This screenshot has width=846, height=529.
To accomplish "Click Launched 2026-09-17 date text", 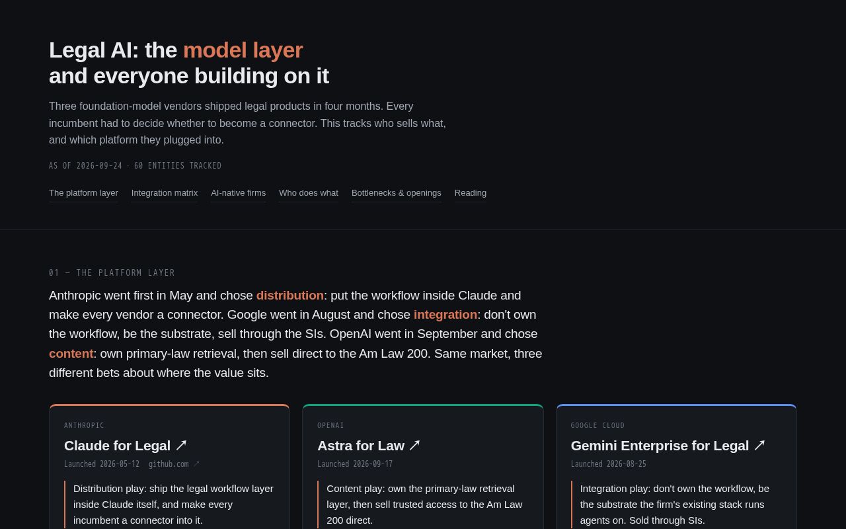I will (x=355, y=464).
